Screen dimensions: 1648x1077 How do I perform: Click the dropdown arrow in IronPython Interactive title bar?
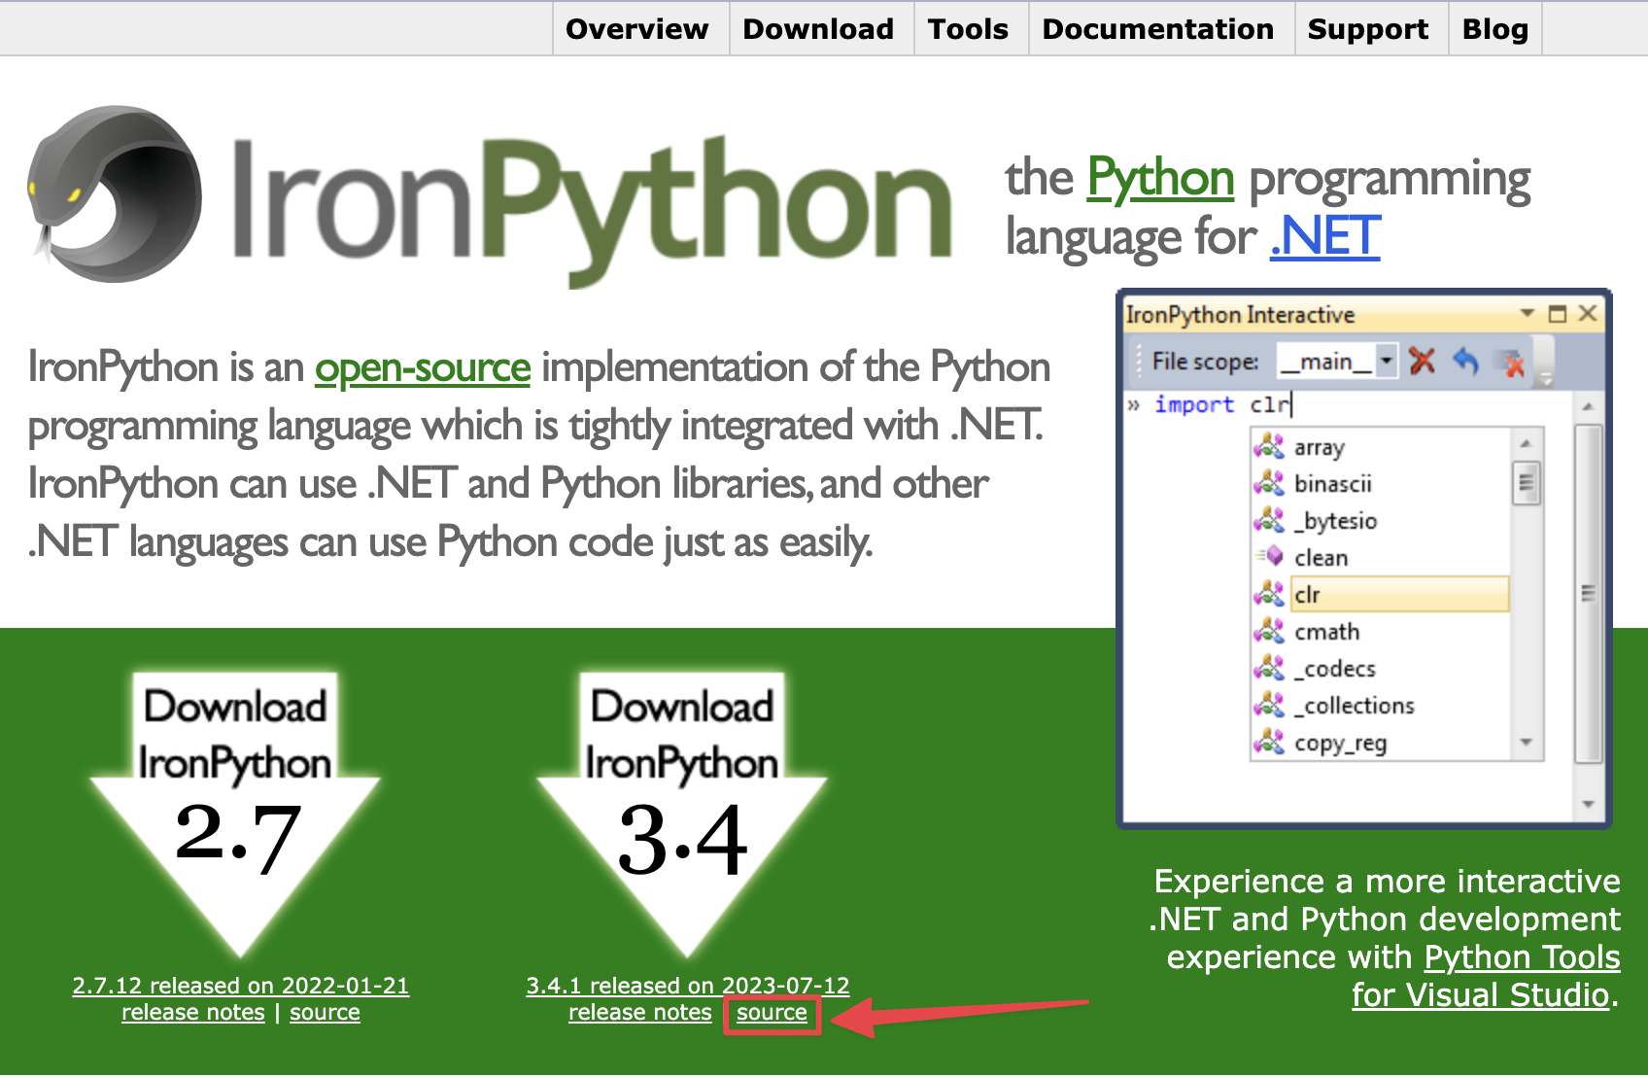point(1528,314)
